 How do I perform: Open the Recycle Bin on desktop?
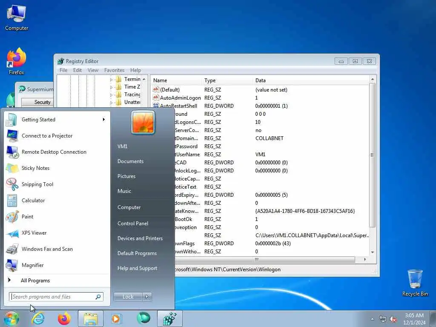[x=415, y=283]
